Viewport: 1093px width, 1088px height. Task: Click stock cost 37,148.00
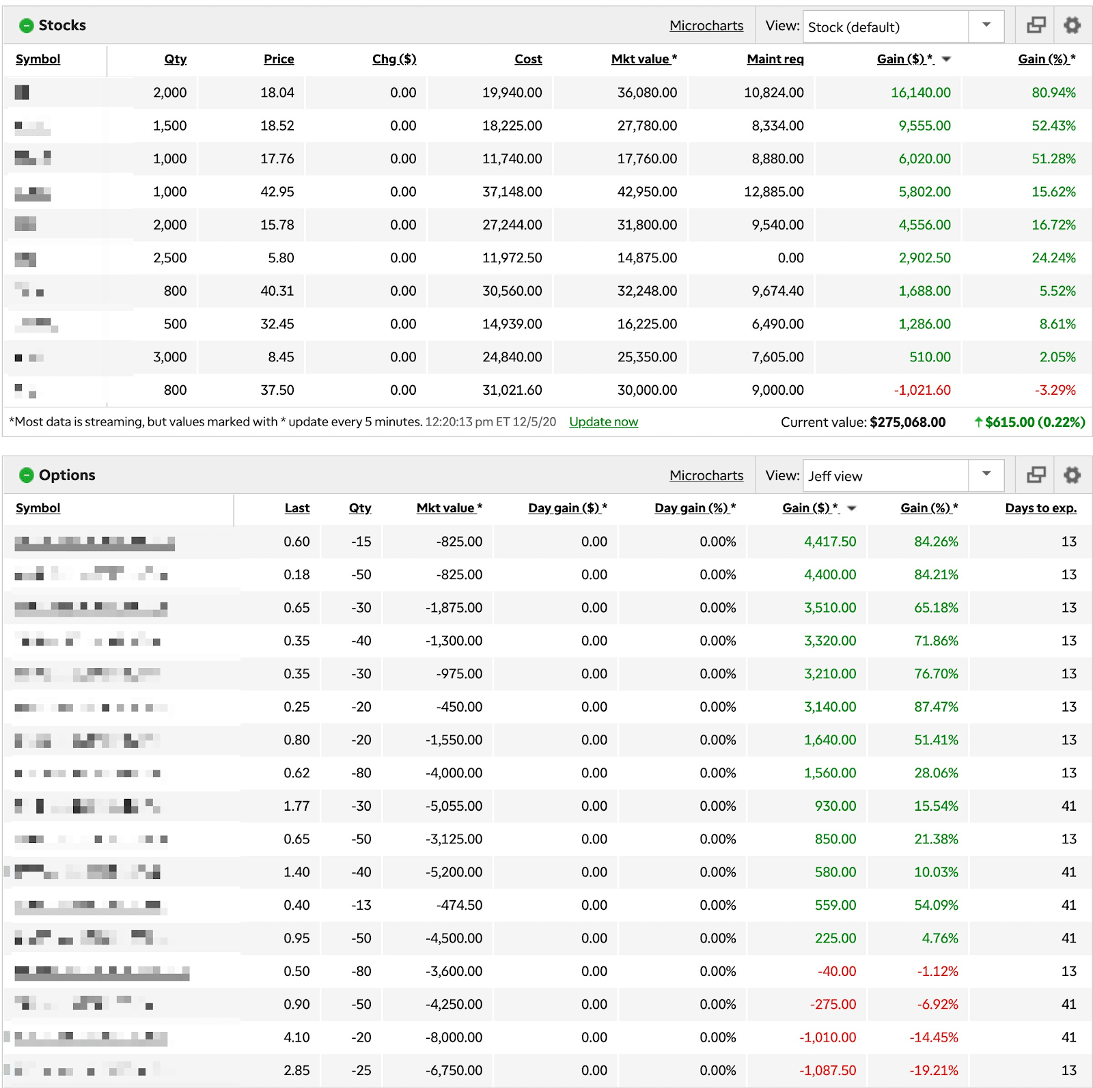click(x=512, y=192)
